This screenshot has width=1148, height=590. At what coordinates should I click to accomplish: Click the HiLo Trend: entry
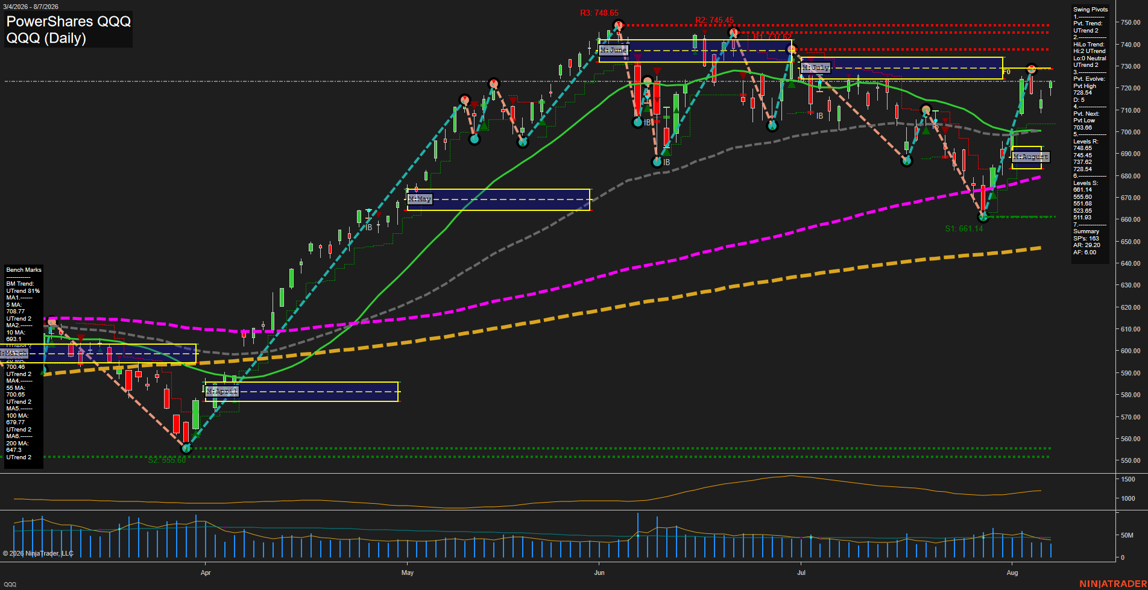[x=1089, y=45]
